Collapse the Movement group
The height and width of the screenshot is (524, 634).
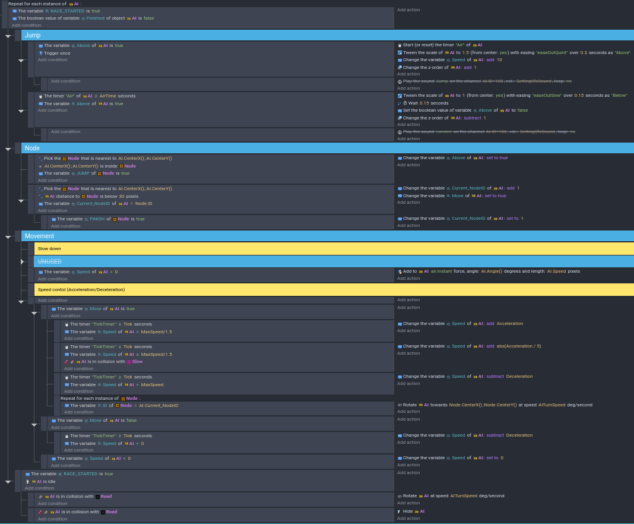(x=8, y=236)
